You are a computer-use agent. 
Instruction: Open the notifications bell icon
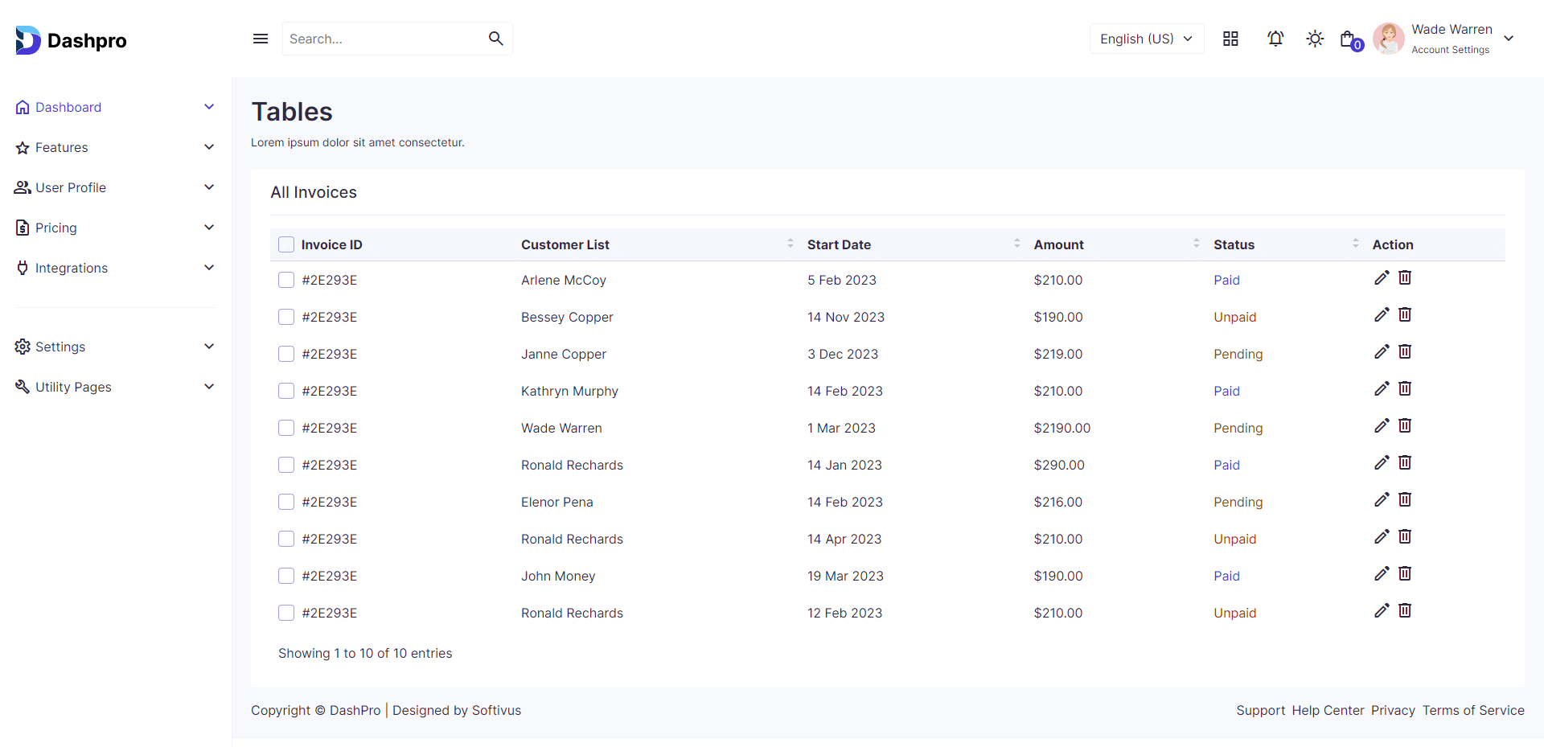(x=1275, y=39)
